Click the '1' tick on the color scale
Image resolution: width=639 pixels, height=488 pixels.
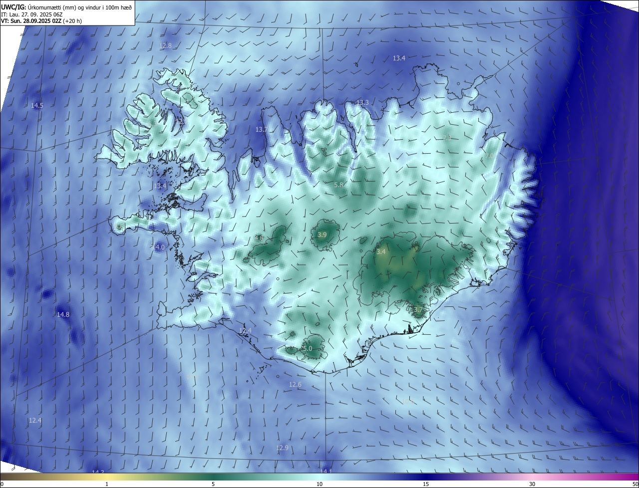point(107,484)
